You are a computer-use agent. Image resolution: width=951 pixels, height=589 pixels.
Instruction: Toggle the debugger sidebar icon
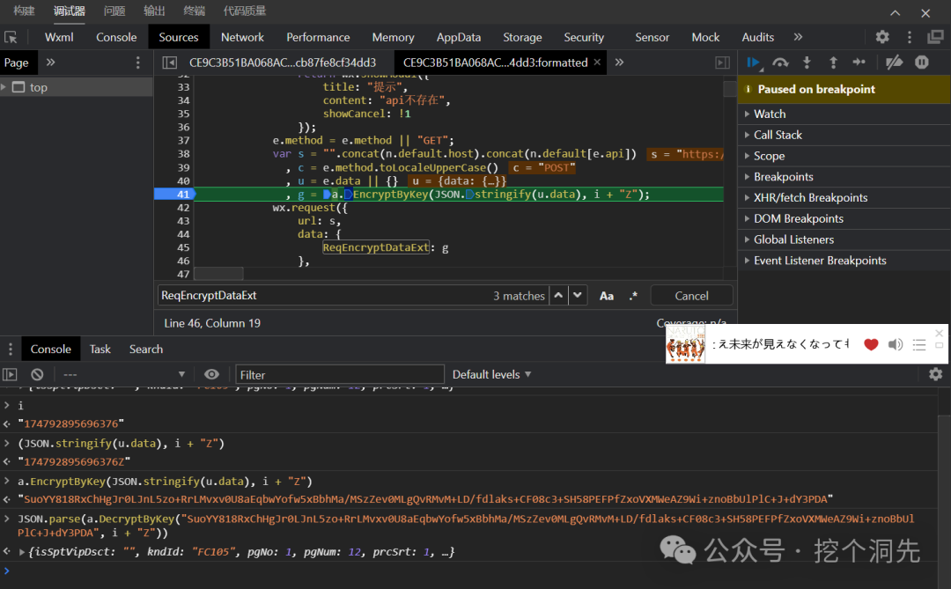click(x=722, y=63)
